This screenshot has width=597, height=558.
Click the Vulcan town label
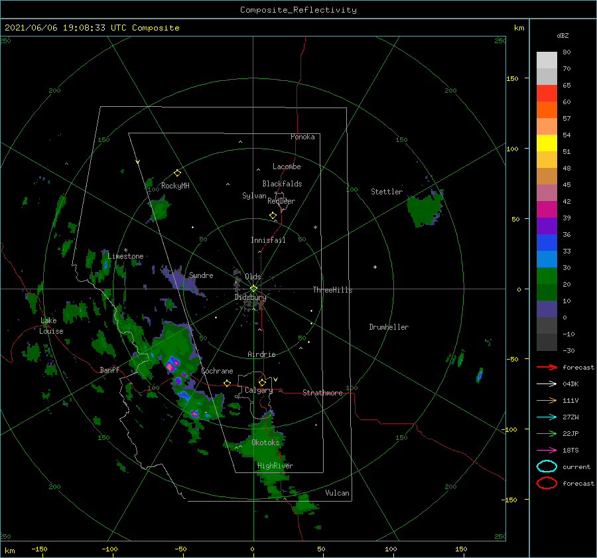[337, 493]
